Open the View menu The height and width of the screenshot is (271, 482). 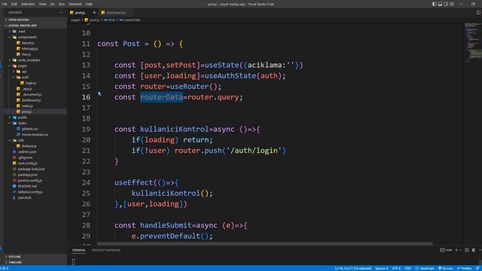tap(42, 4)
